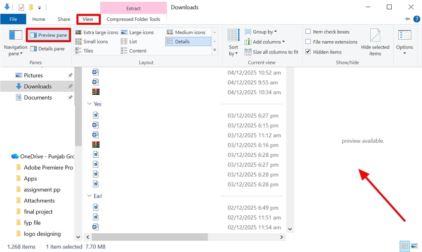Open the Adobe Premiere Pro folder
This screenshot has height=252, width=422.
pos(44,167)
